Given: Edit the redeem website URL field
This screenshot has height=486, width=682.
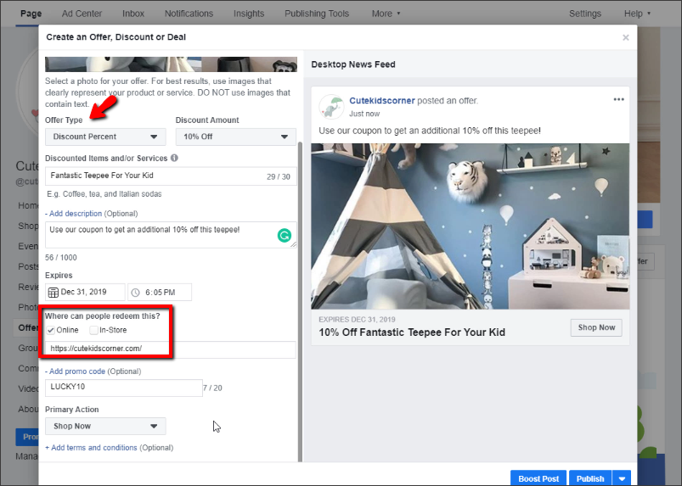Looking at the screenshot, I should (171, 349).
